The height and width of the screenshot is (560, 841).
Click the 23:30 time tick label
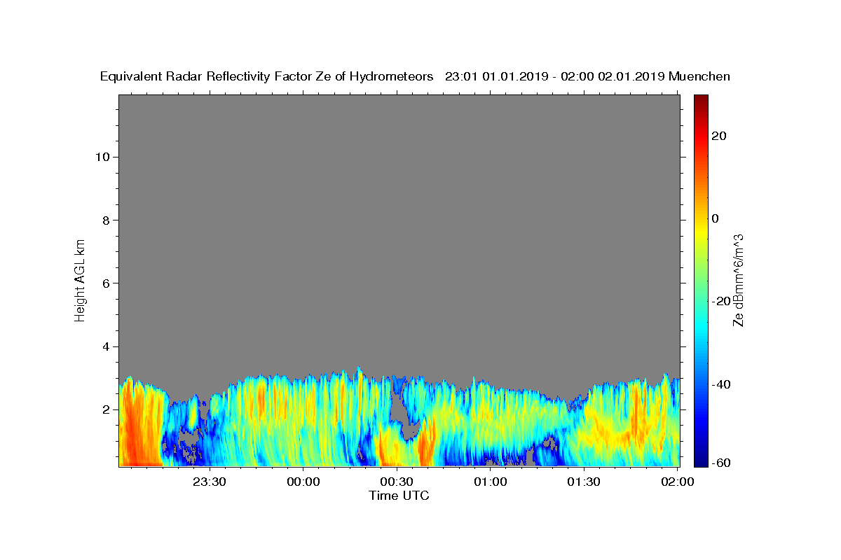click(x=210, y=482)
